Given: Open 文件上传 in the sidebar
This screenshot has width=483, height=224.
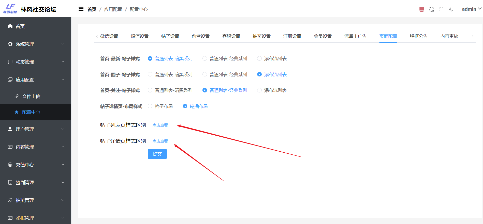Looking at the screenshot, I should tap(36, 96).
